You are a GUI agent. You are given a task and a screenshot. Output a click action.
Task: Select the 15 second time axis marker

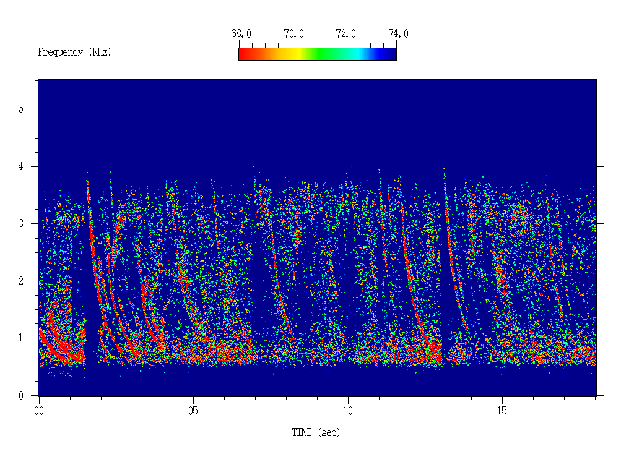pos(502,411)
